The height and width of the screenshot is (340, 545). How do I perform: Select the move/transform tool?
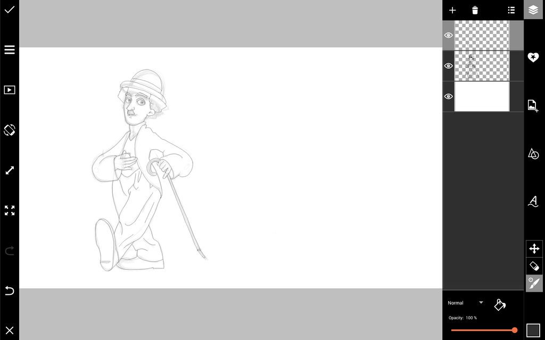[534, 249]
